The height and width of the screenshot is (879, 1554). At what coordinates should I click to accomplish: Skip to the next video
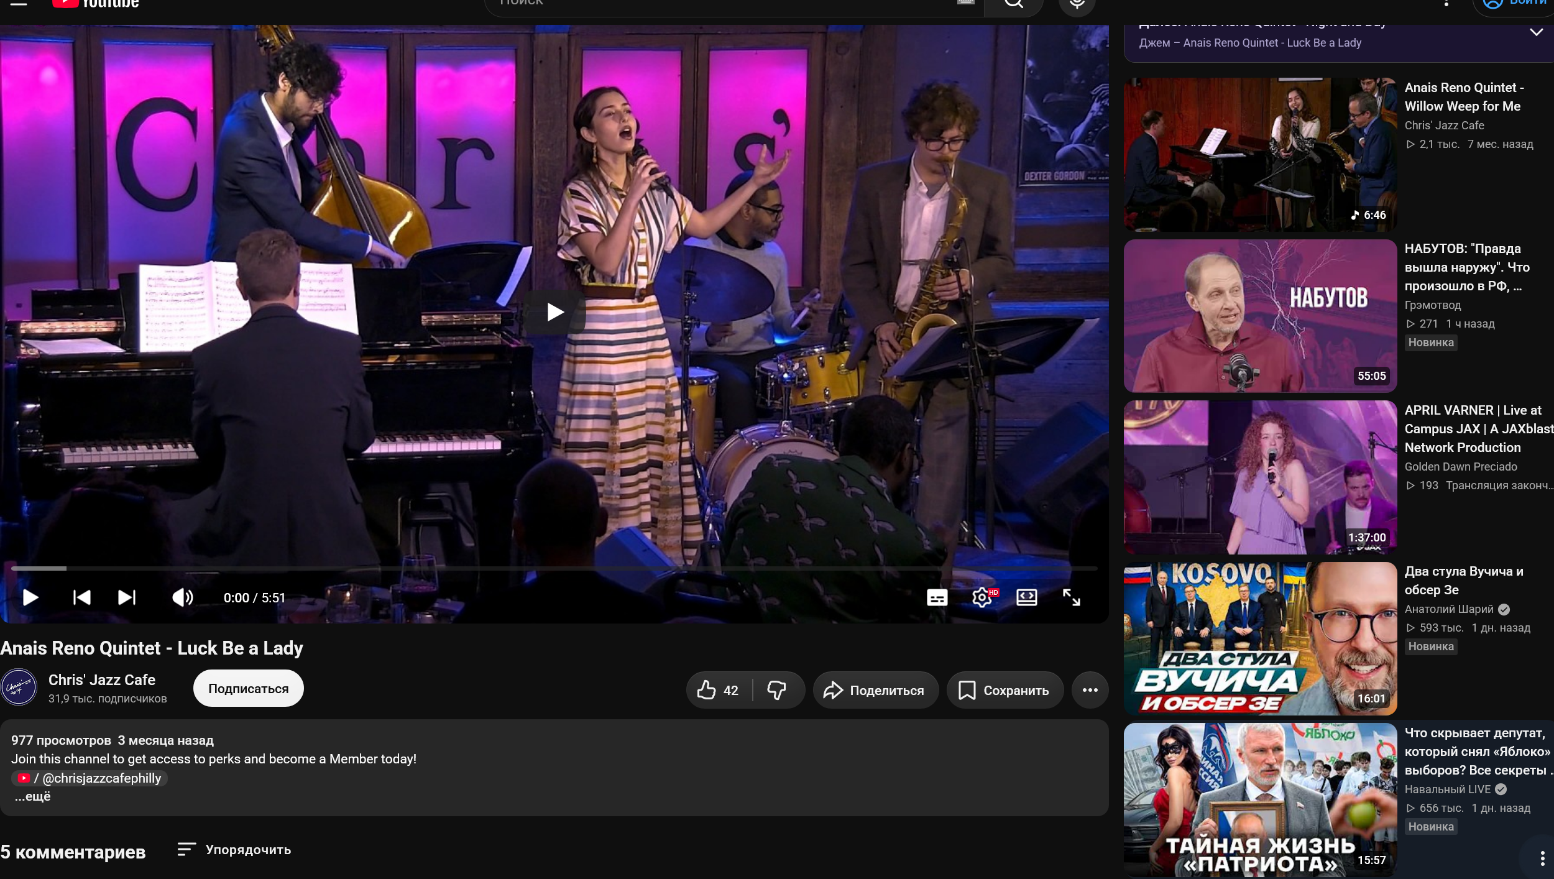127,597
